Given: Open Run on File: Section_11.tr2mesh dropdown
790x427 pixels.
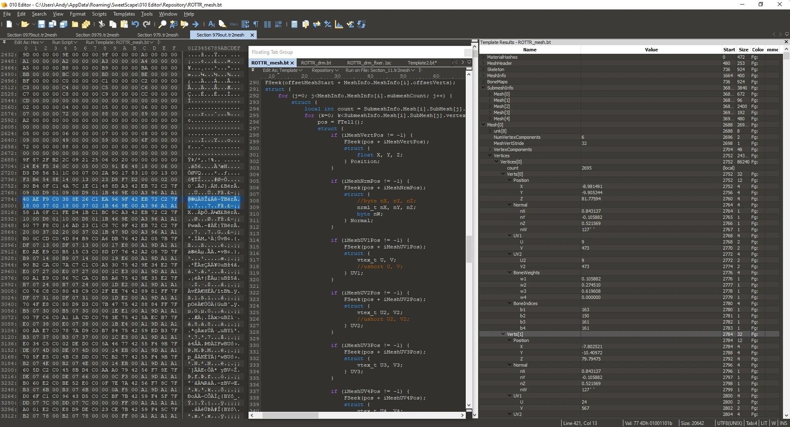Looking at the screenshot, I should [380, 70].
